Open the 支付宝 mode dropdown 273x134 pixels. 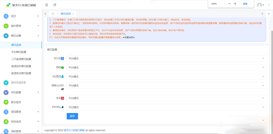click(x=166, y=58)
